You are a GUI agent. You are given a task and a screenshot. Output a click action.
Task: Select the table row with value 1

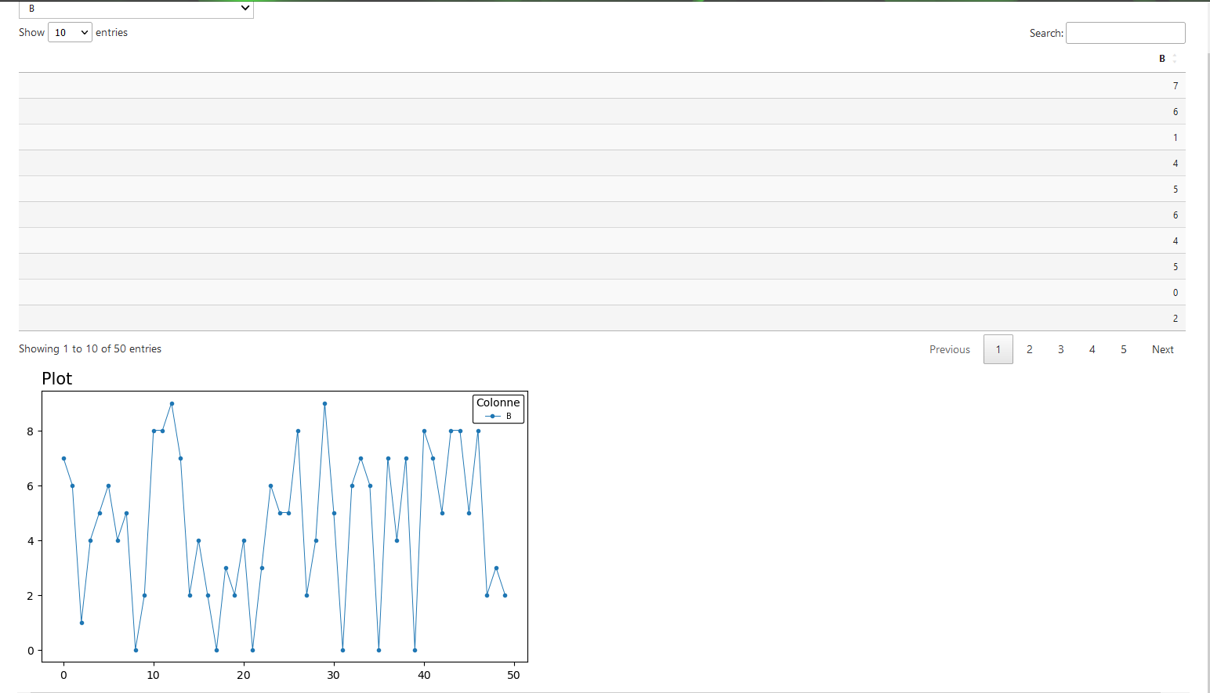point(602,137)
